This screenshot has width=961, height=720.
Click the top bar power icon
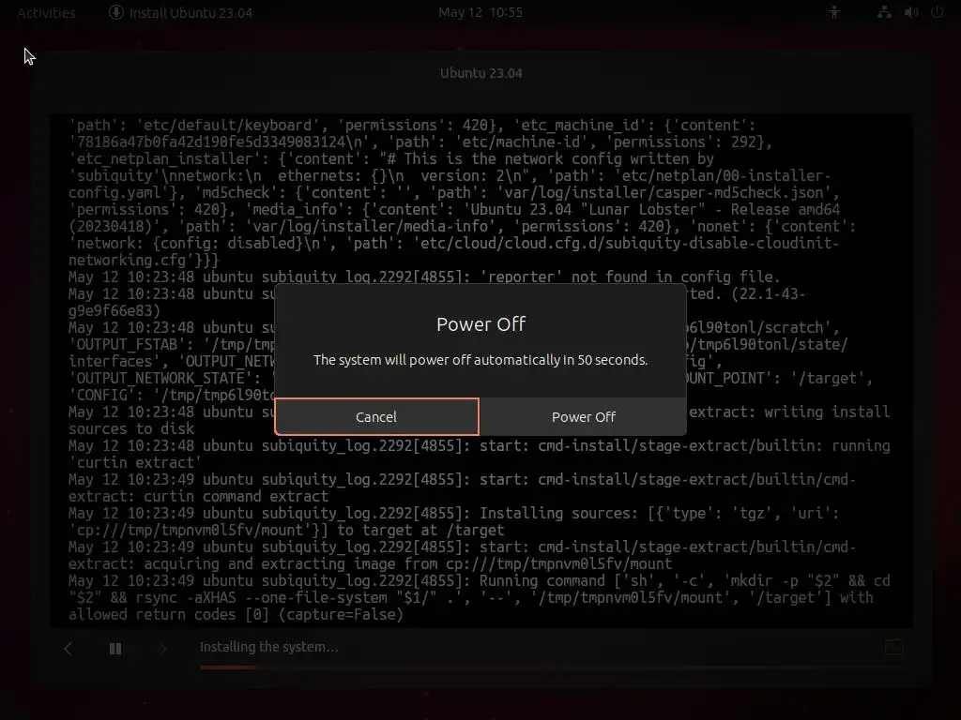point(937,12)
